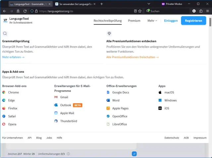Click the Apple Pages icon
Image resolution: width=212 pixels, height=158 pixels.
coord(108,108)
